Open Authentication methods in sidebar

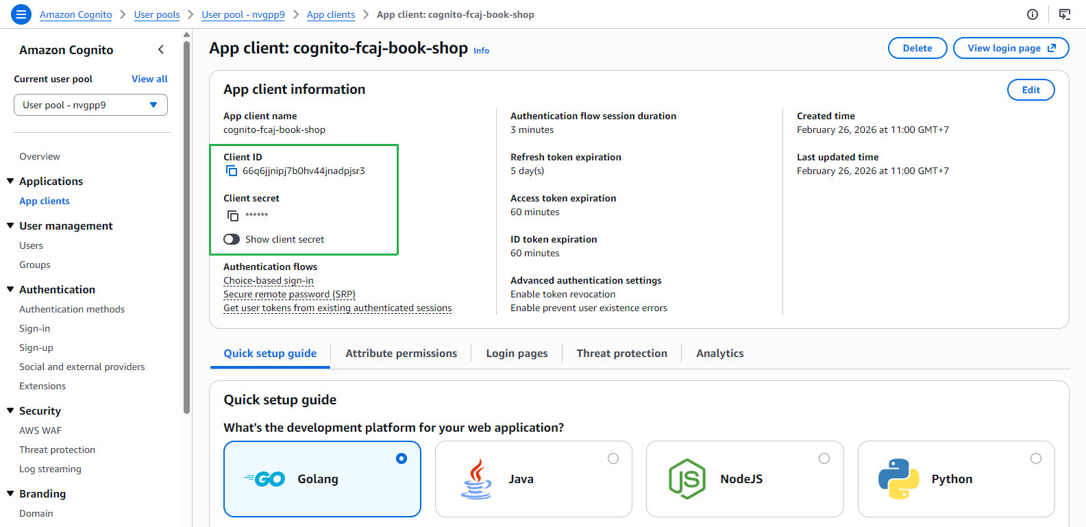[72, 309]
